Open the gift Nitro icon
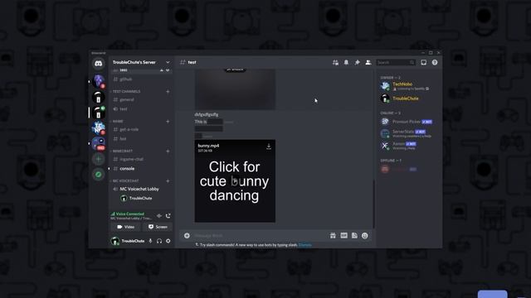531x298 pixels. (333, 235)
